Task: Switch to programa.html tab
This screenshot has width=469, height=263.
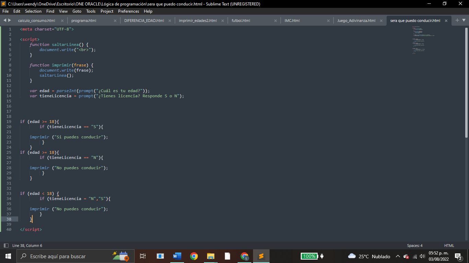Action: click(x=84, y=21)
